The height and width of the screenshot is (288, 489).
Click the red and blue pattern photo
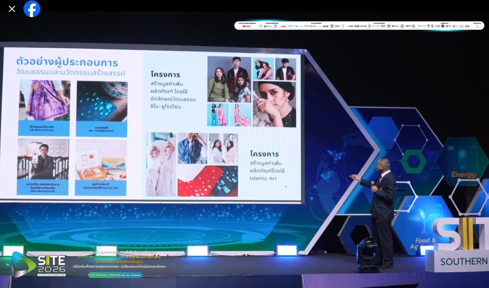(208, 181)
